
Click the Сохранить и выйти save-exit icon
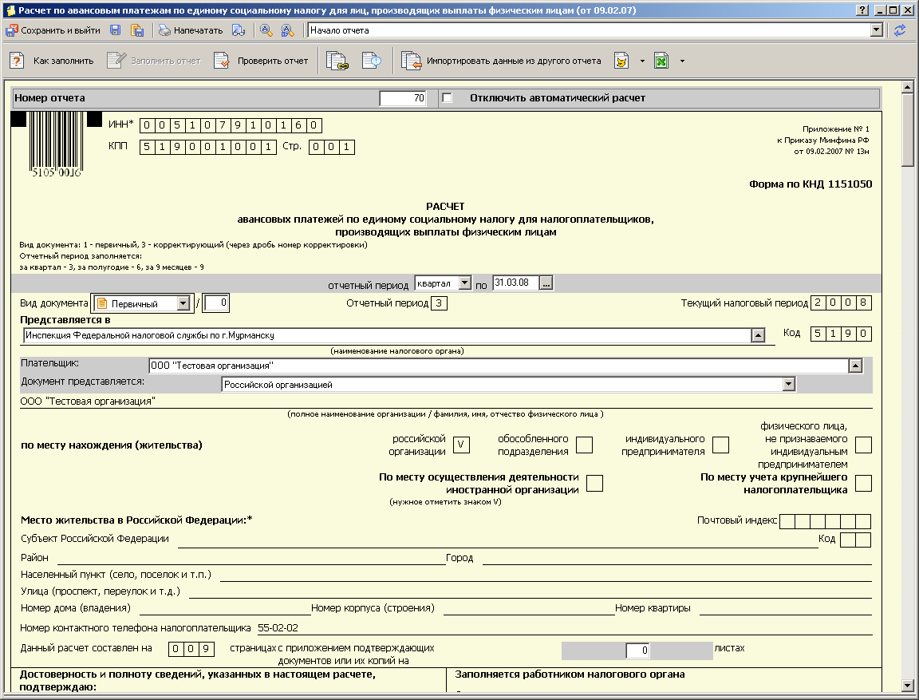[x=12, y=30]
